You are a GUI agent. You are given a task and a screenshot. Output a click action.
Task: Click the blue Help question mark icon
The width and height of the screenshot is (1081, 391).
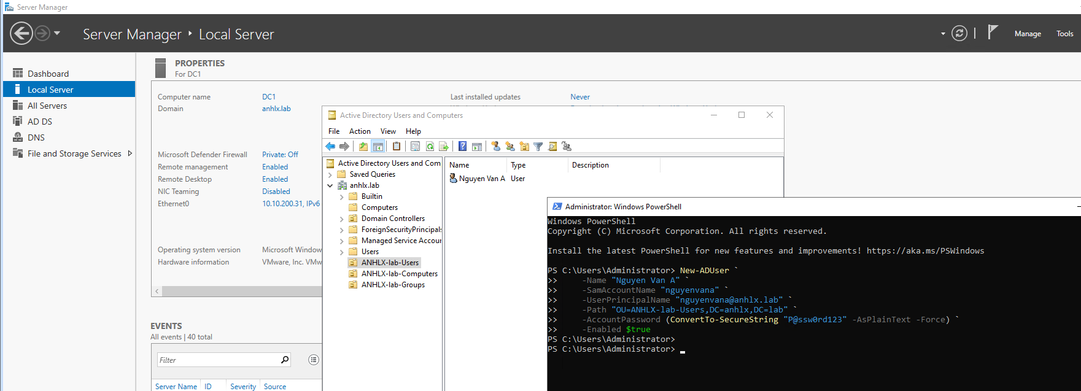pos(462,146)
